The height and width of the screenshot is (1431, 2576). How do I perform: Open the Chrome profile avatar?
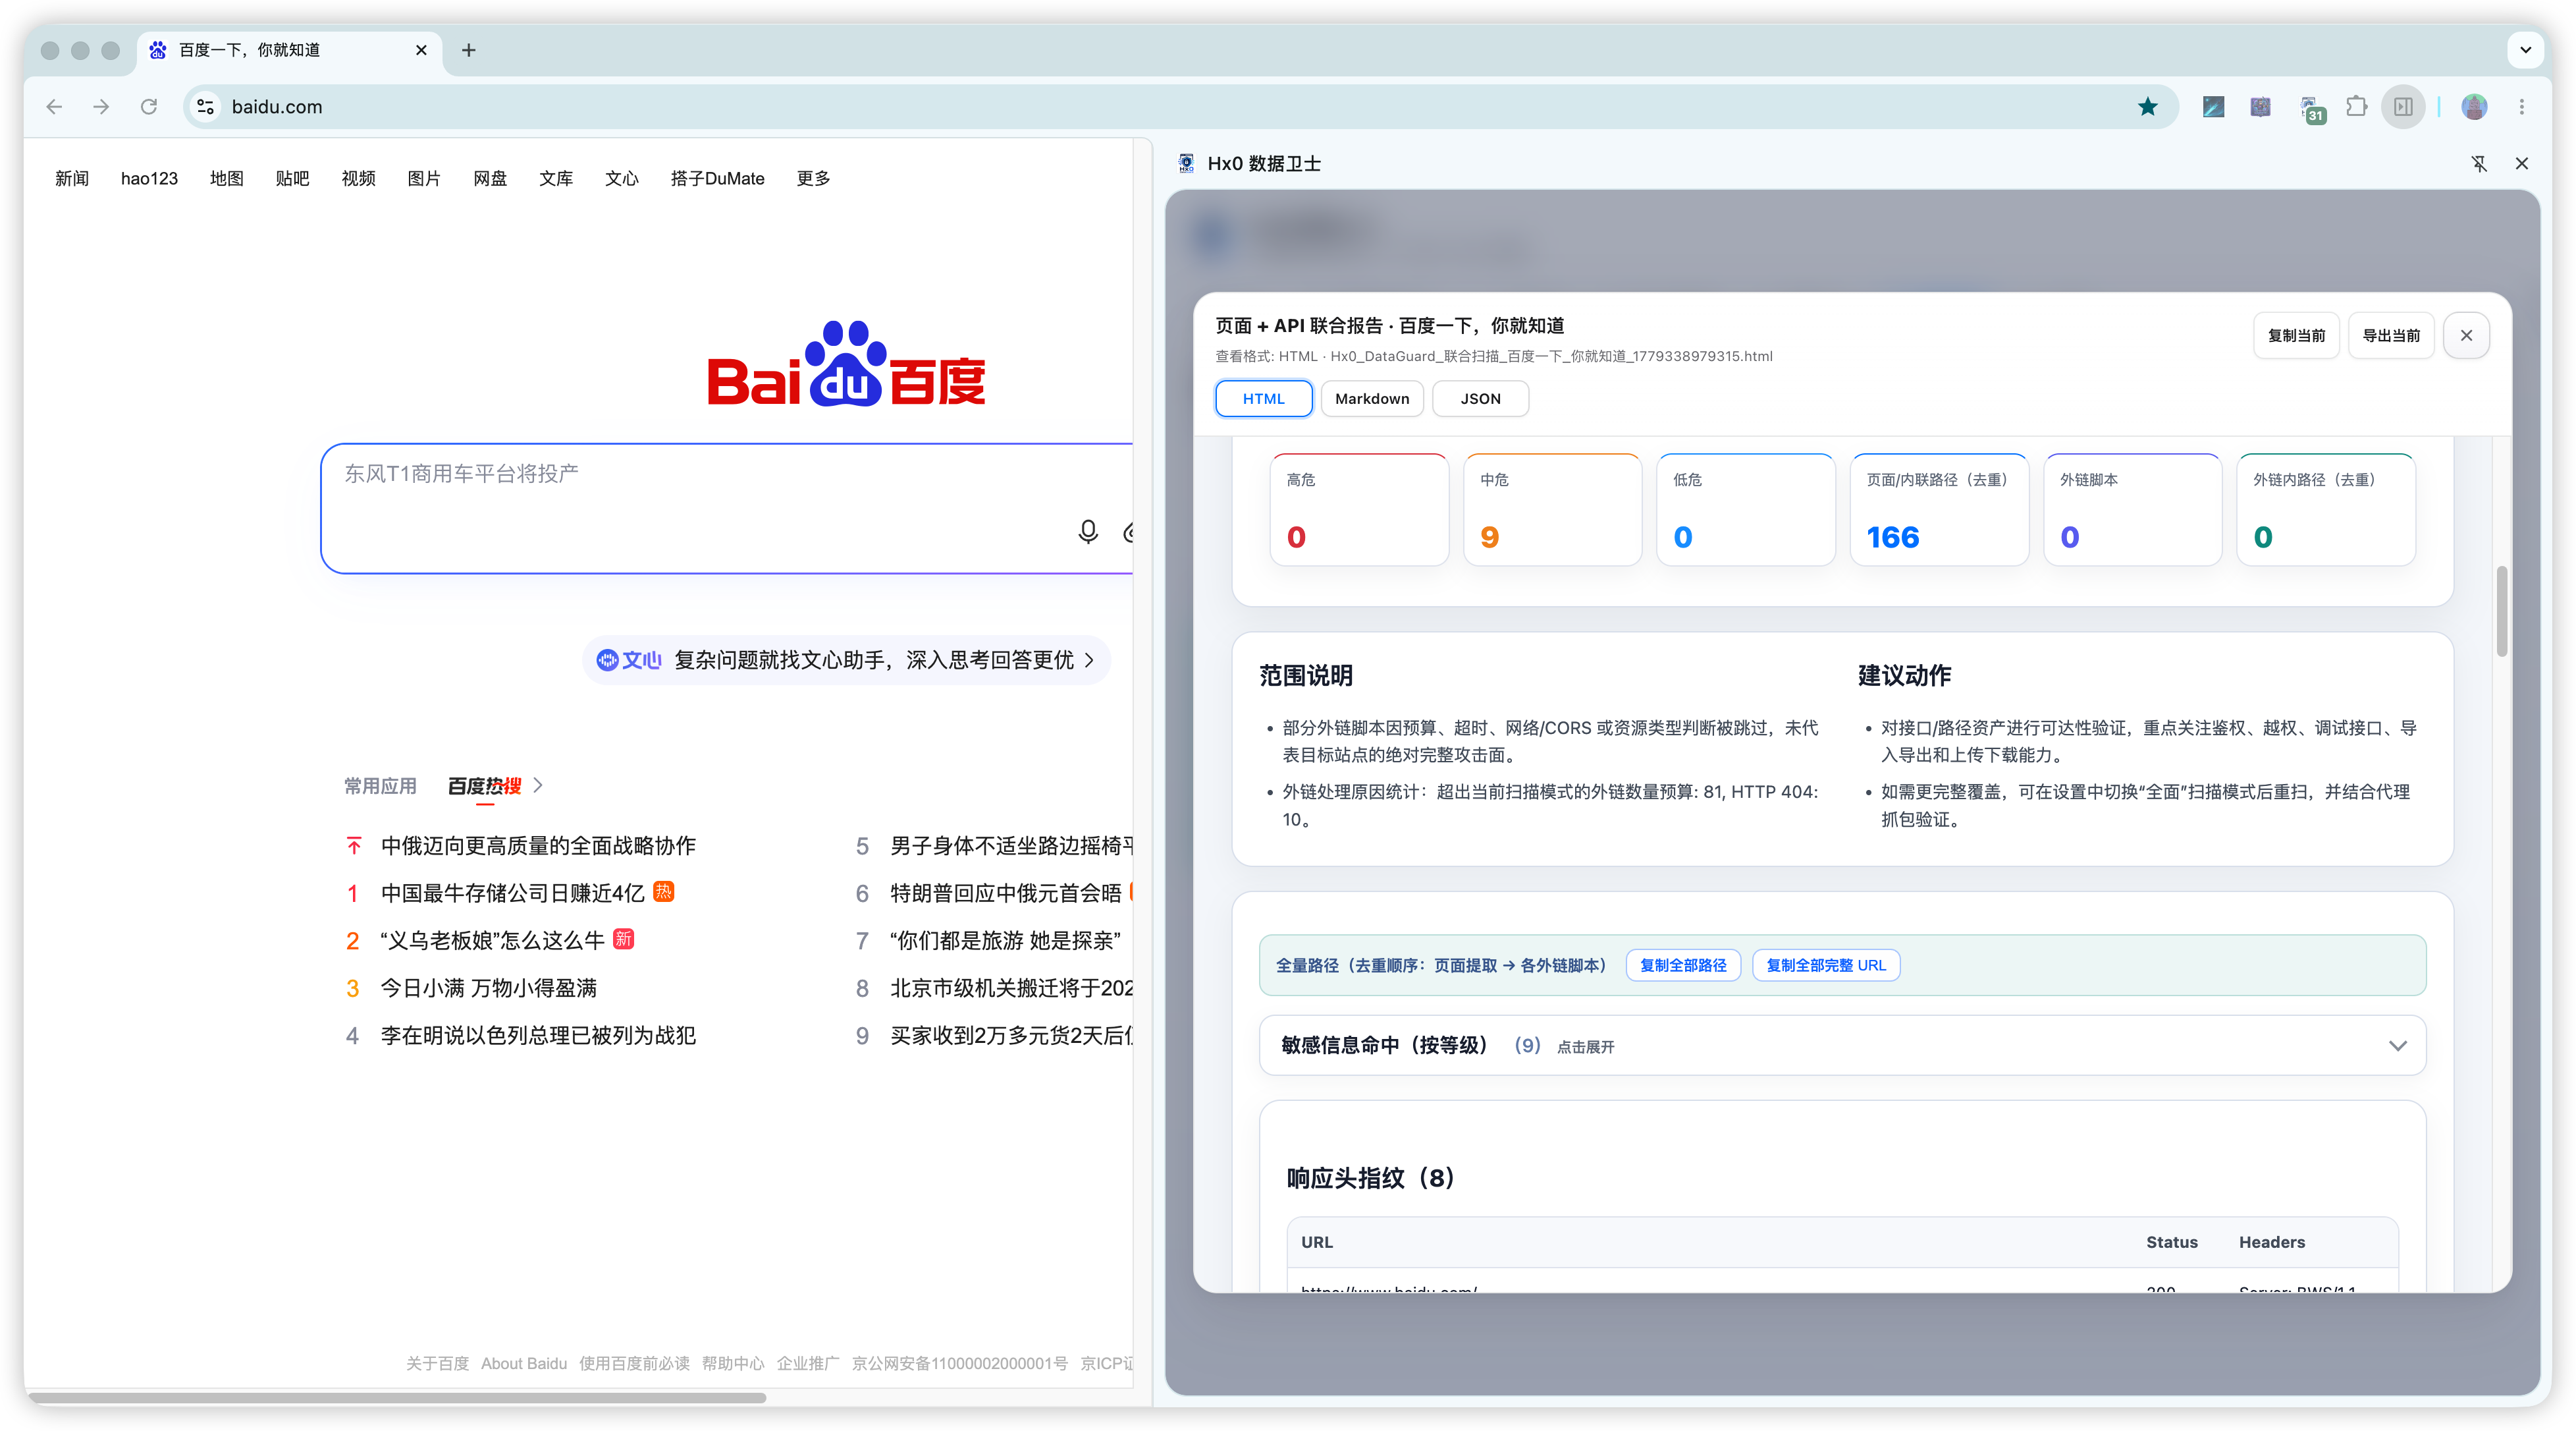click(x=2474, y=106)
